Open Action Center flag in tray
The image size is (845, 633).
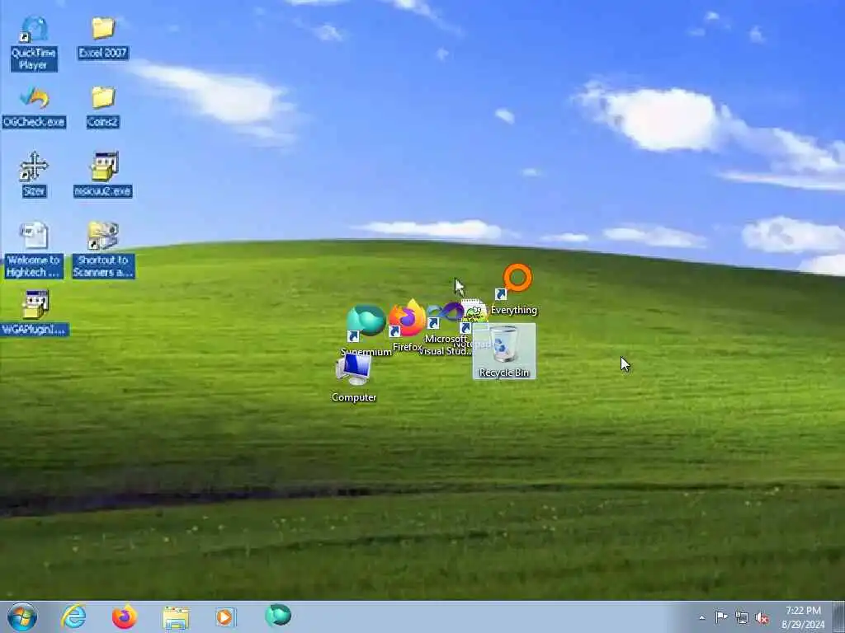pyautogui.click(x=721, y=617)
